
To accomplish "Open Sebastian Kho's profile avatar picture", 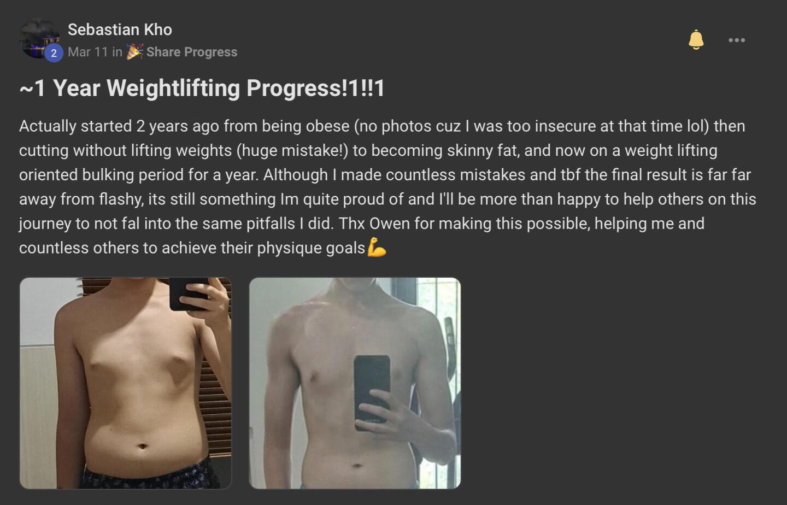I will 39,38.
